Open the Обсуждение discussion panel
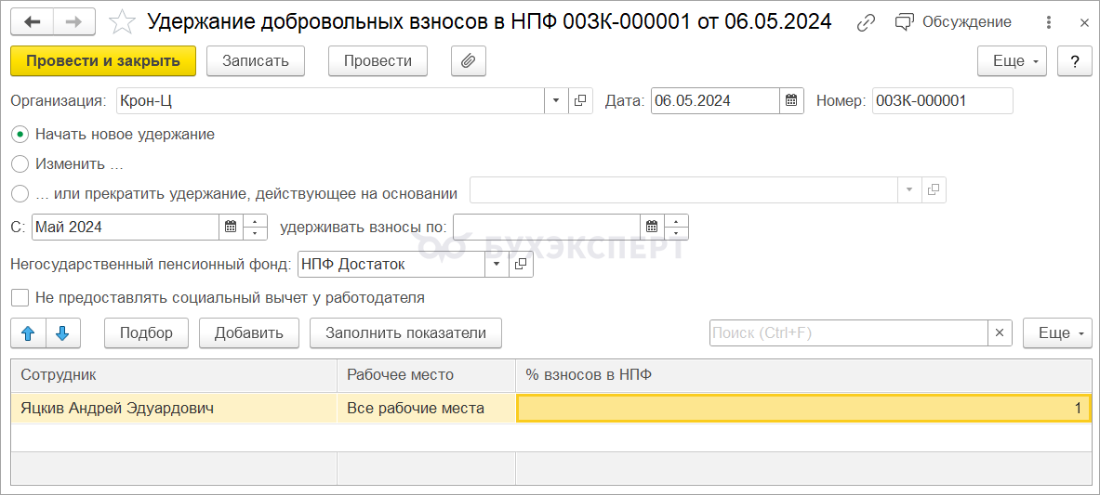This screenshot has height=495, width=1100. click(953, 22)
